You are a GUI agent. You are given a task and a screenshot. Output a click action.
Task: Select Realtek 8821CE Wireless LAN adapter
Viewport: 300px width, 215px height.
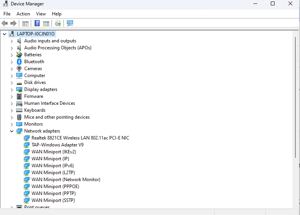pyautogui.click(x=80, y=138)
